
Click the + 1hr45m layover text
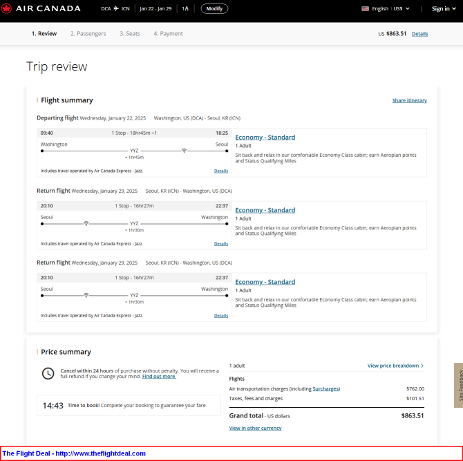point(134,158)
